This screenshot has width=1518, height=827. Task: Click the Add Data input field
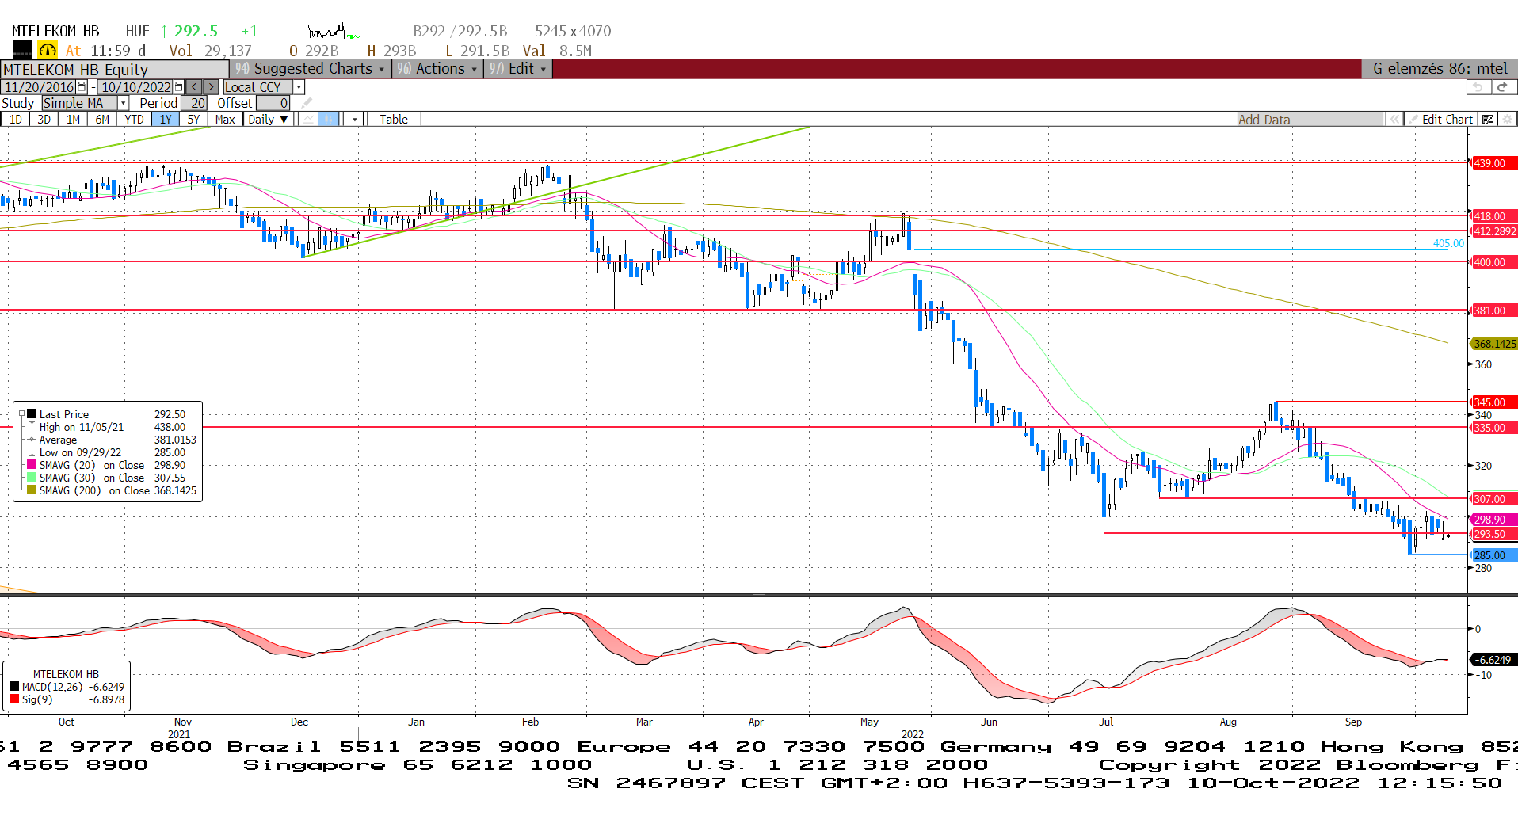1310,119
